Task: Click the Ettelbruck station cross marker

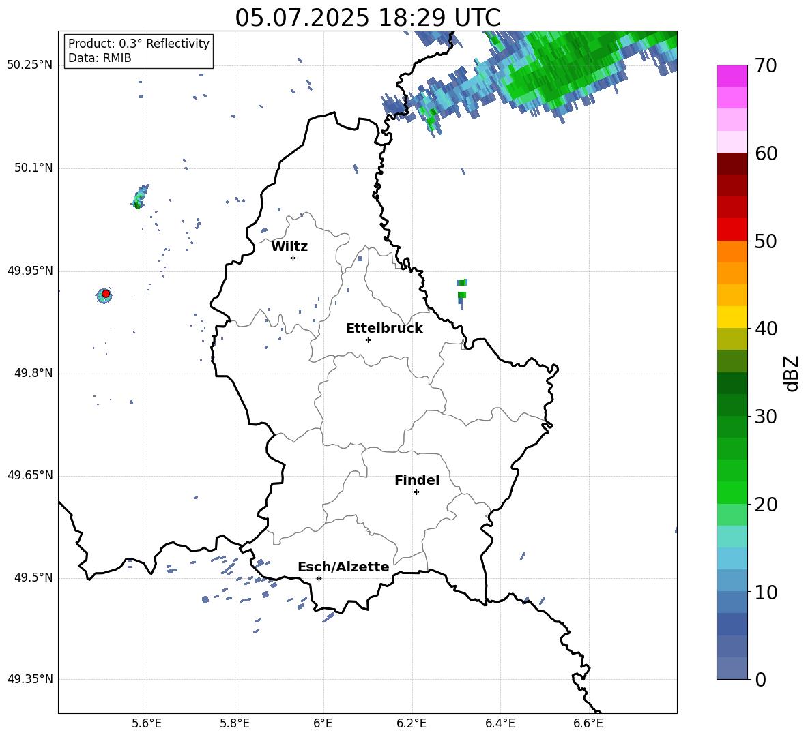Action: pos(368,340)
